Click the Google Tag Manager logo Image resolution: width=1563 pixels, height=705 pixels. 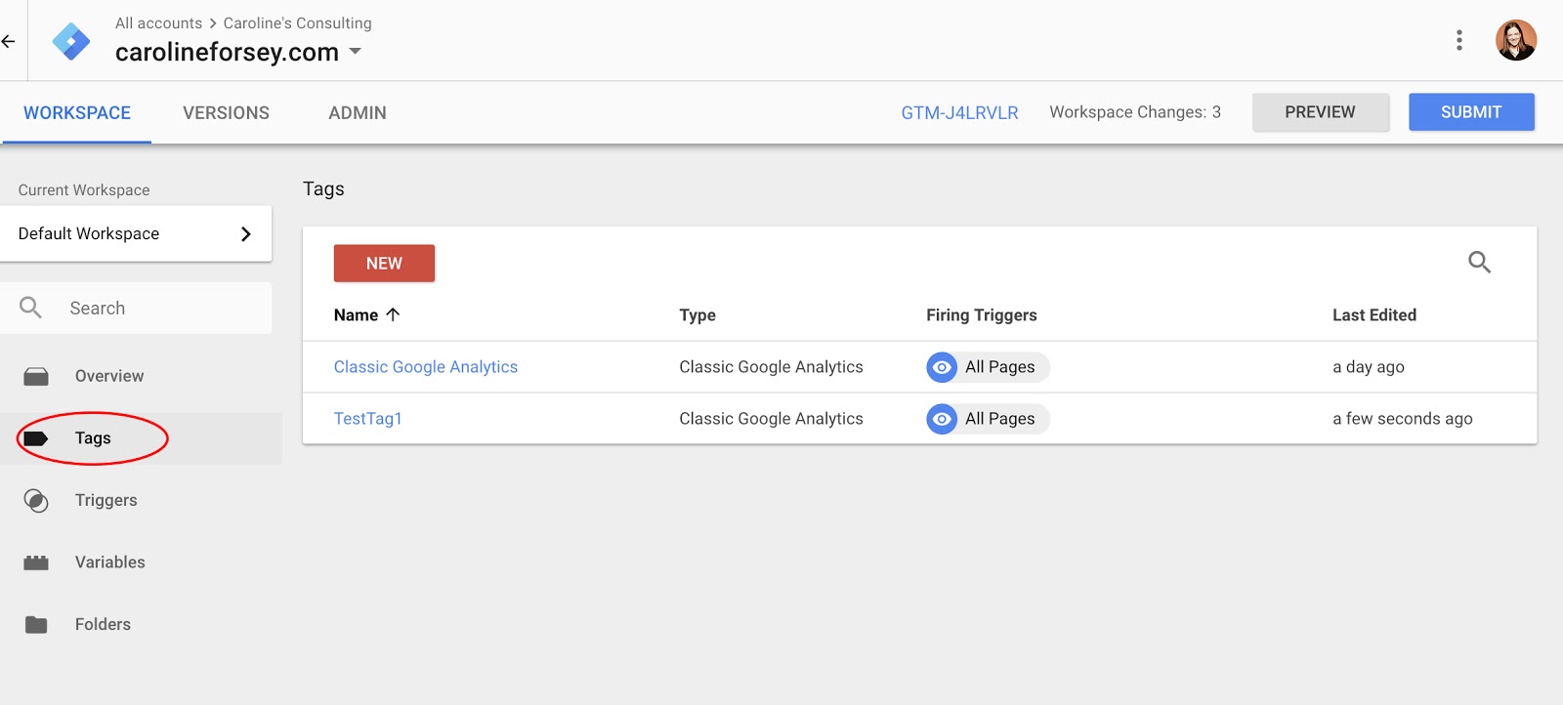[71, 41]
